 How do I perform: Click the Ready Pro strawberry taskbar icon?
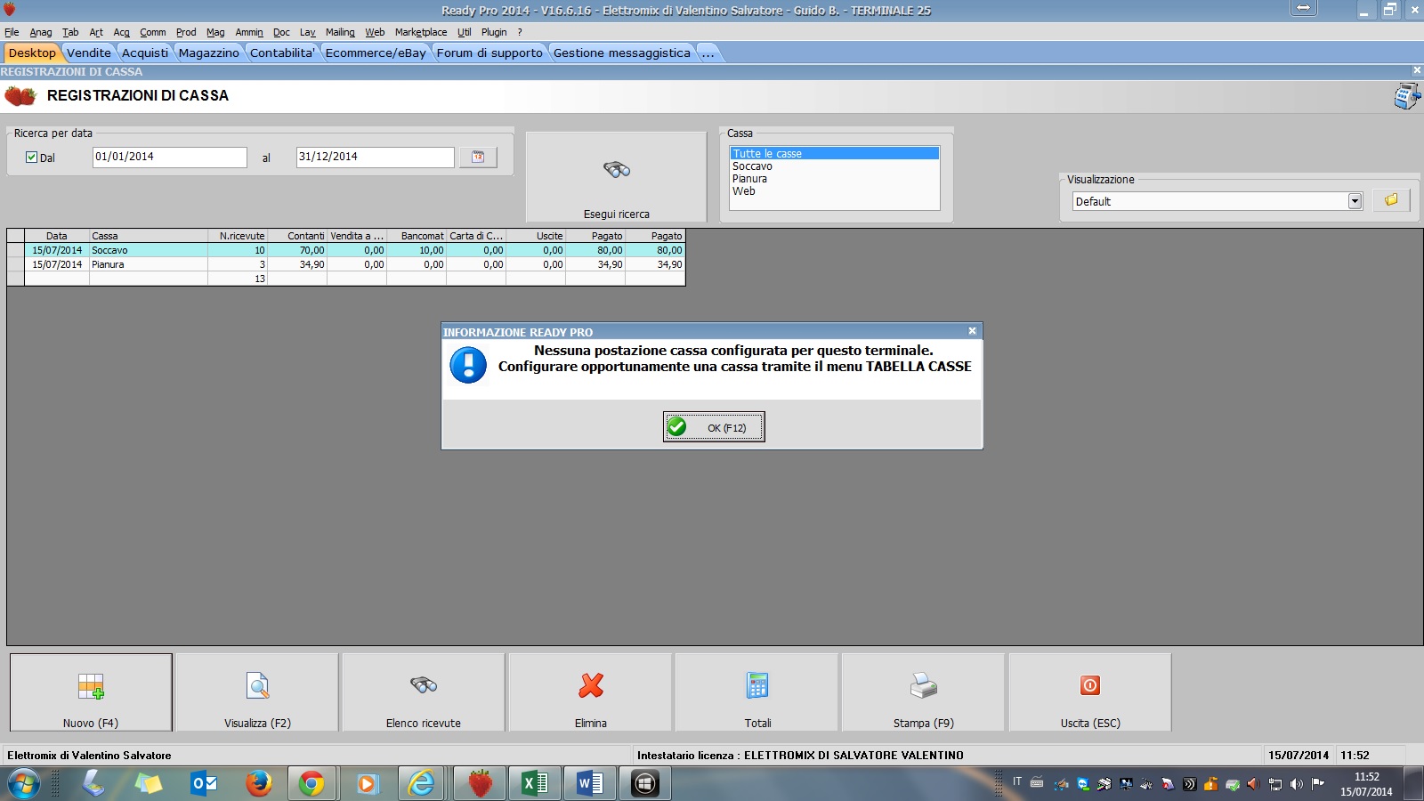pos(480,784)
